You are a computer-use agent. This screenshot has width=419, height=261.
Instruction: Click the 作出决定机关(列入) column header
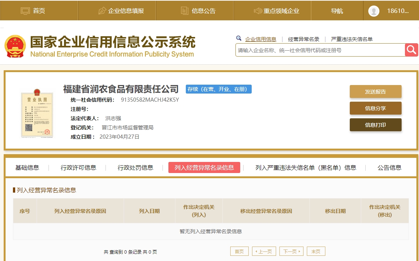pos(199,211)
